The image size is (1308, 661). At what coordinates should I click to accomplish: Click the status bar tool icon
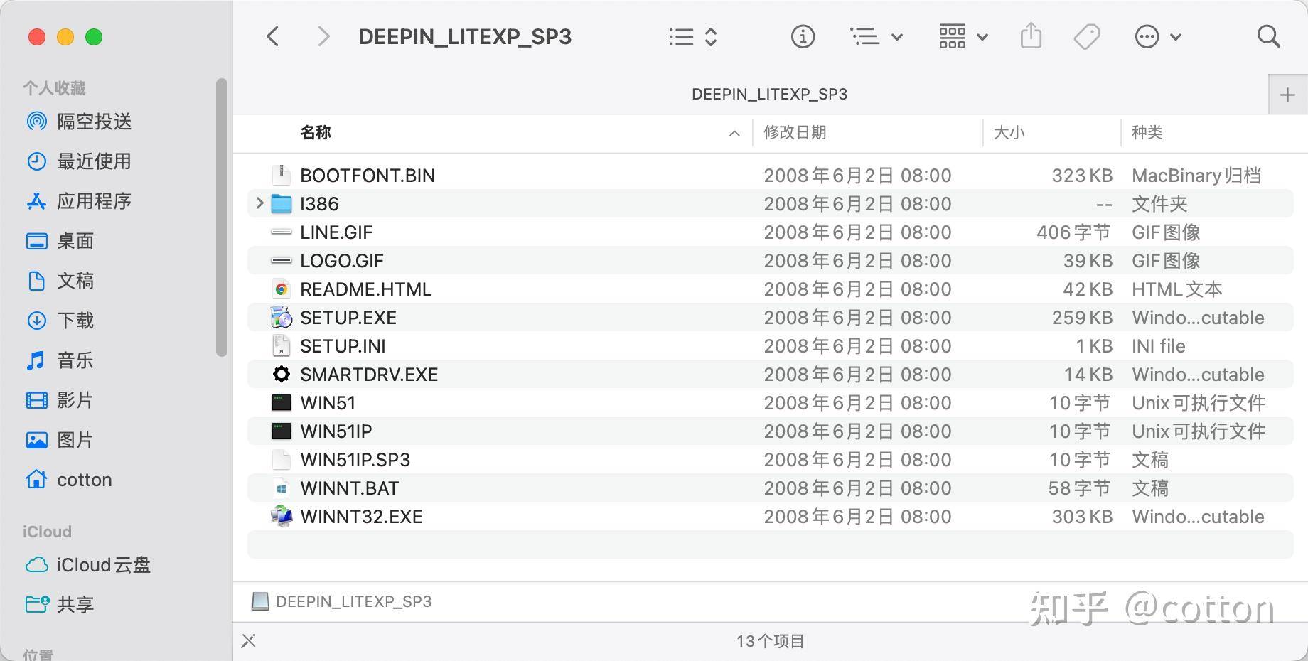(248, 641)
